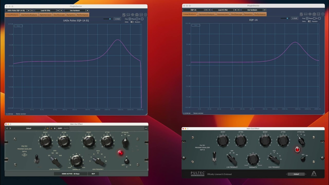329x185 pixels.
Task: Click 1|2 compare icon in left PluginDoctor
Action: pos(141,15)
